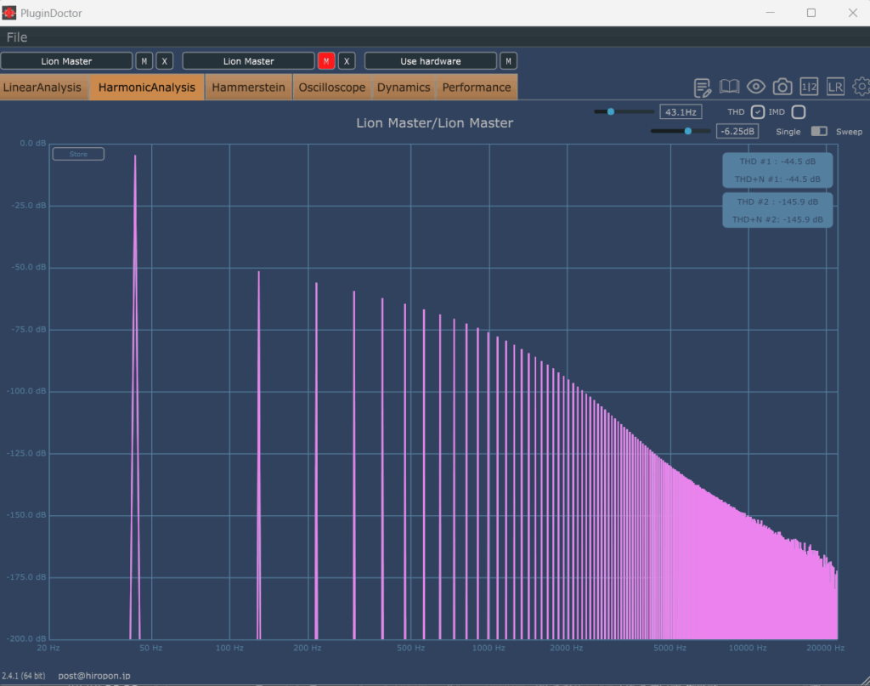Open the Performance tab
870x686 pixels.
[477, 88]
